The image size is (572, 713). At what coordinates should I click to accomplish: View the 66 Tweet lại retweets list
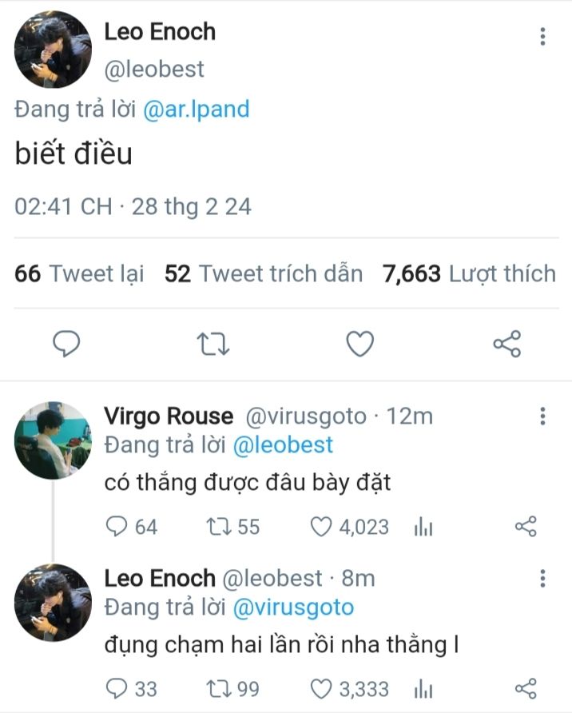click(x=80, y=274)
